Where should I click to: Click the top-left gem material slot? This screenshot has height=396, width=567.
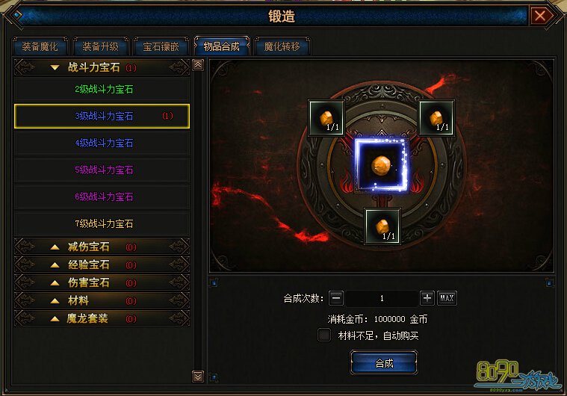pos(326,118)
